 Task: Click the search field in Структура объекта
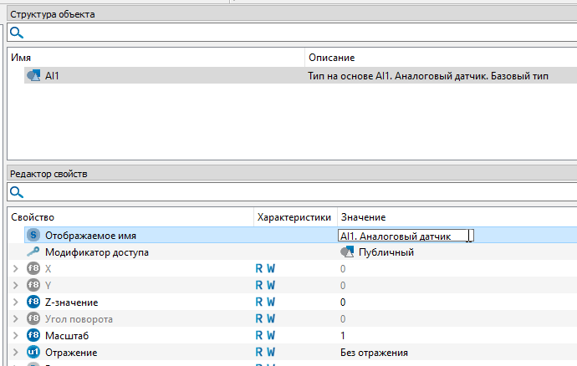[x=293, y=33]
